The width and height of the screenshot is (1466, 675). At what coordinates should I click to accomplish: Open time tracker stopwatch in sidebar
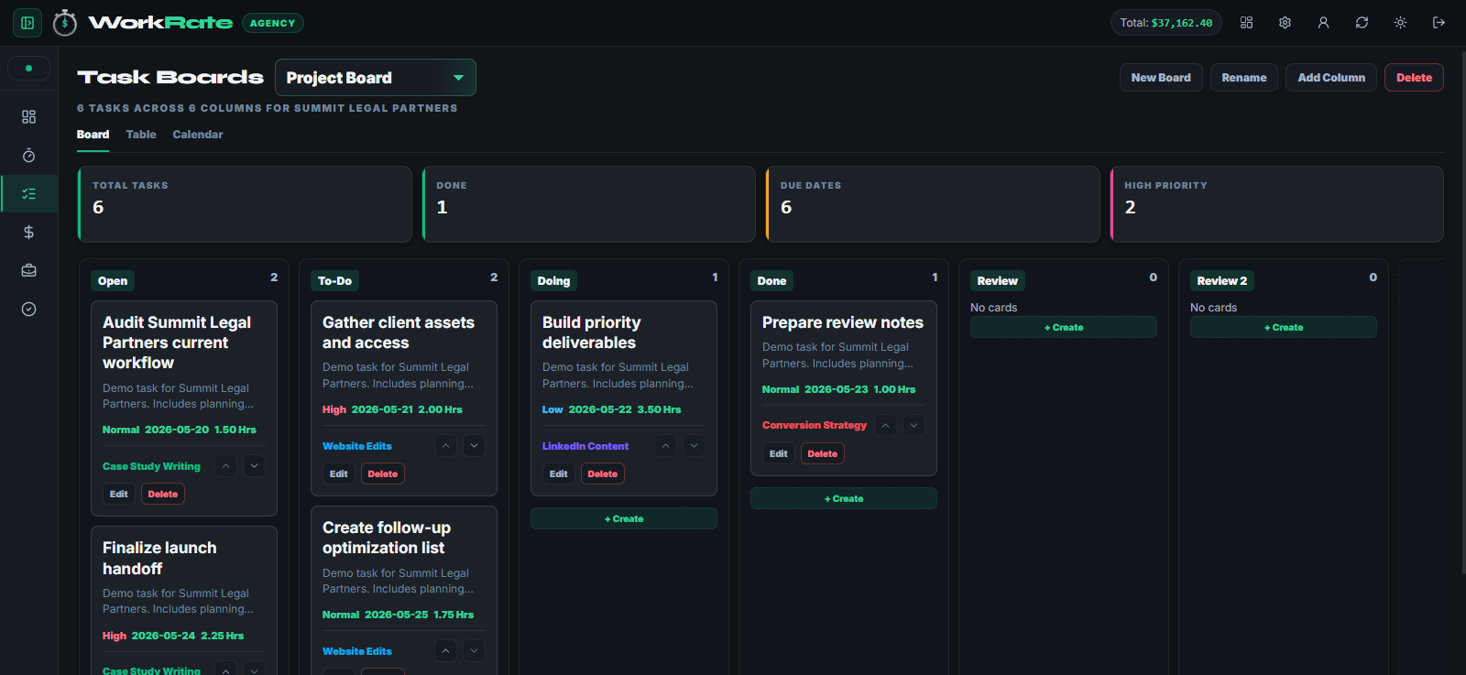[29, 156]
